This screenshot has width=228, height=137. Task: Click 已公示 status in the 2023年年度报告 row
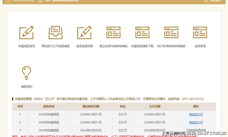tap(123, 130)
